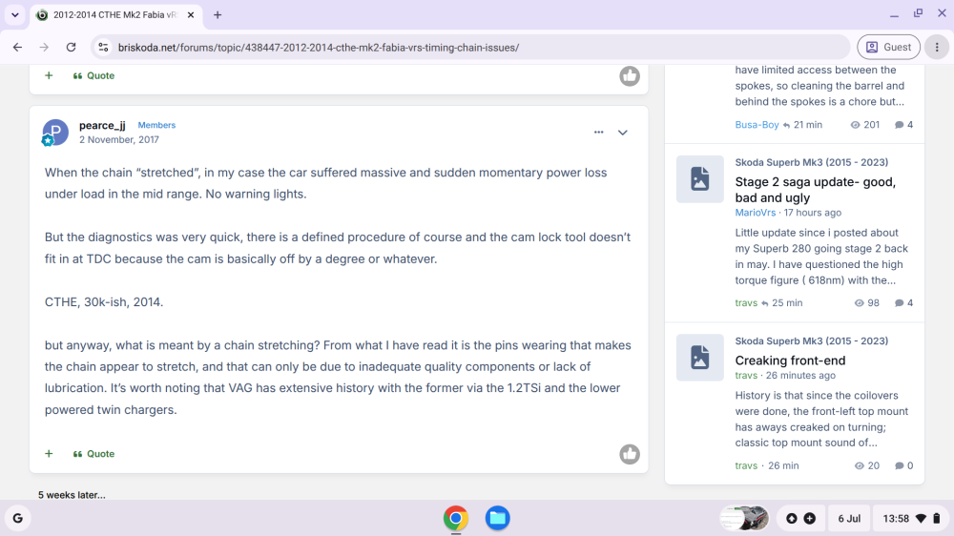The image size is (954, 536).
Task: Click the Creaking front-end thumbnail icon
Action: (699, 357)
